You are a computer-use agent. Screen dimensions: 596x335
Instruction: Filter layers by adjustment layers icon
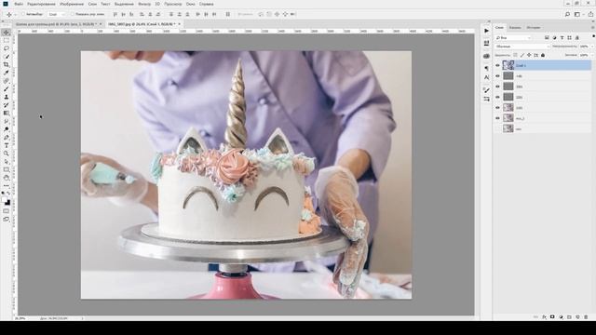coord(554,37)
